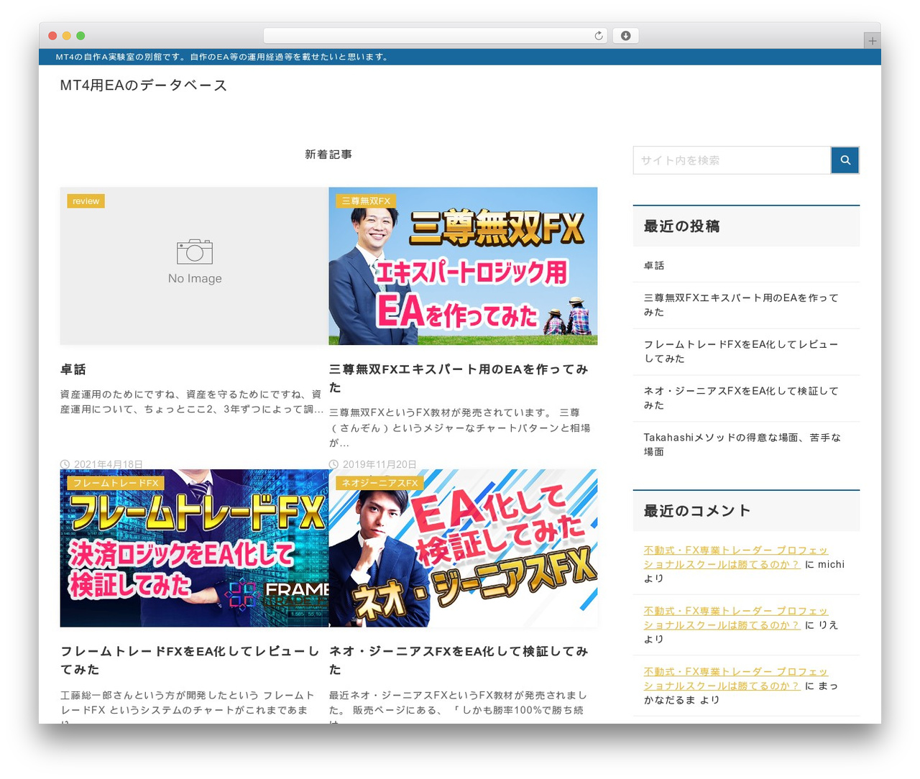Open article title ネオ・ジーニアスFXをEA化して検証してみた

click(x=459, y=660)
